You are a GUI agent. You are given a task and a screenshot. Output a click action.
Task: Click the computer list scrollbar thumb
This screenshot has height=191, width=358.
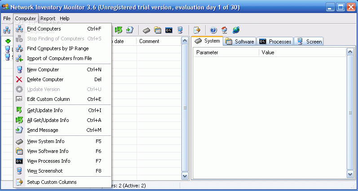click(185, 108)
